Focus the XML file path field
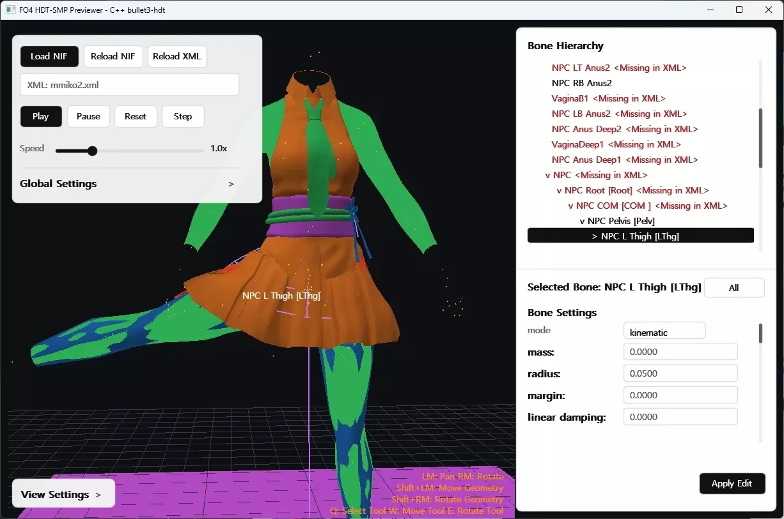784x519 pixels. coord(130,85)
